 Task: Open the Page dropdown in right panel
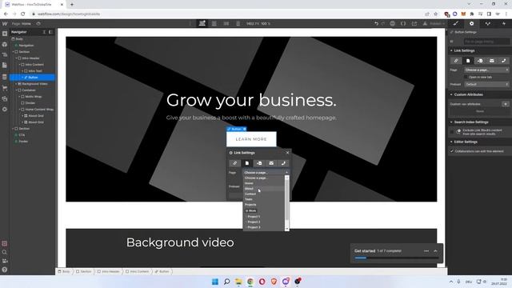(486, 70)
